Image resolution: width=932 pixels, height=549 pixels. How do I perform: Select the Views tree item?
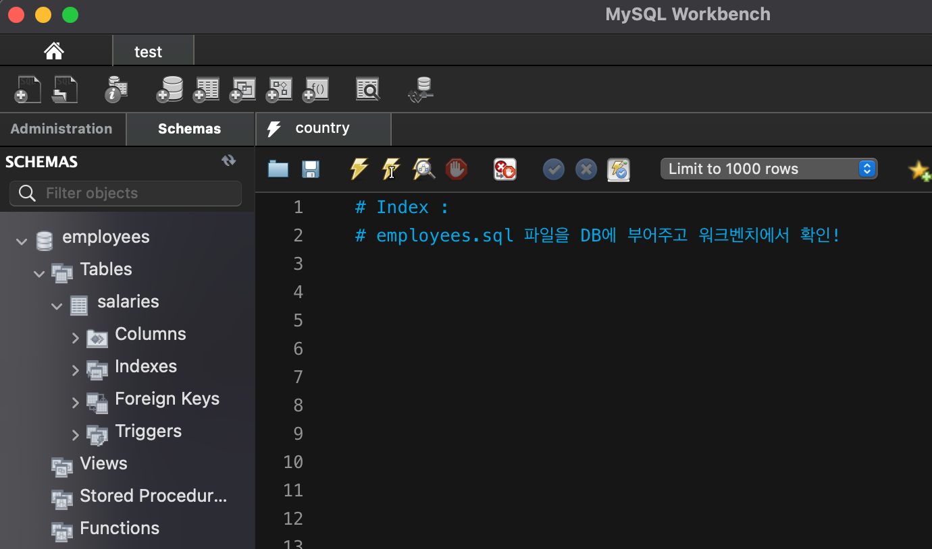click(103, 463)
